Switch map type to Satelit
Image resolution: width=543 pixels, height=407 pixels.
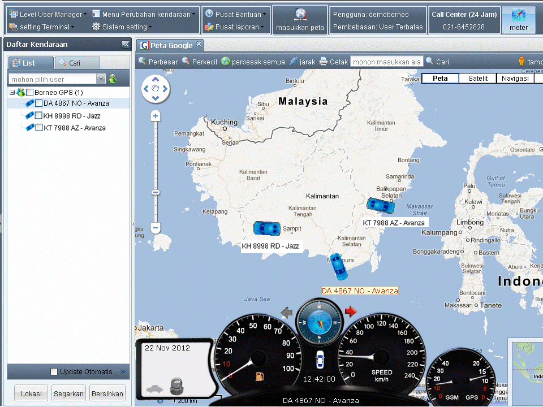[x=478, y=78]
